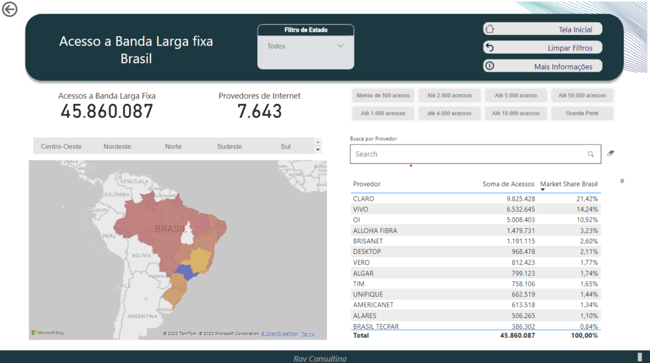Select the Sudeste region tab

[x=229, y=146]
